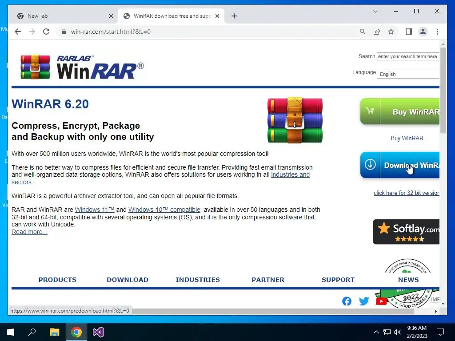Follow the Buy WinRAR text link
Viewport: 455px width, 341px height.
click(x=407, y=139)
